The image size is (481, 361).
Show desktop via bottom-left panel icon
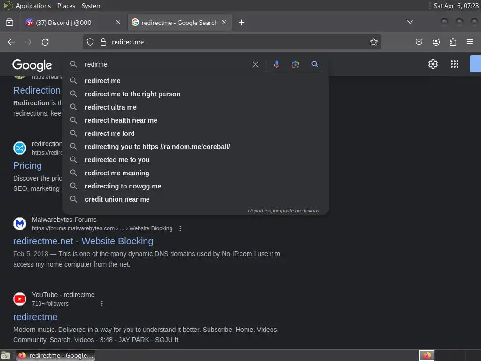(x=6, y=355)
